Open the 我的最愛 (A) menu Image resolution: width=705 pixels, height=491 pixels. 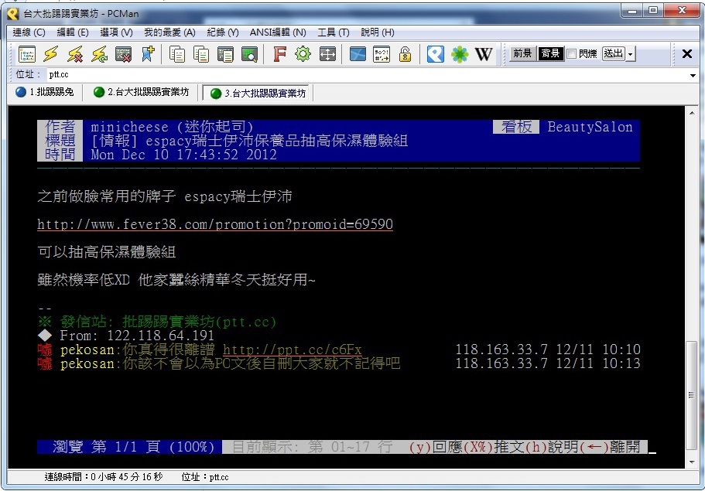click(x=169, y=32)
